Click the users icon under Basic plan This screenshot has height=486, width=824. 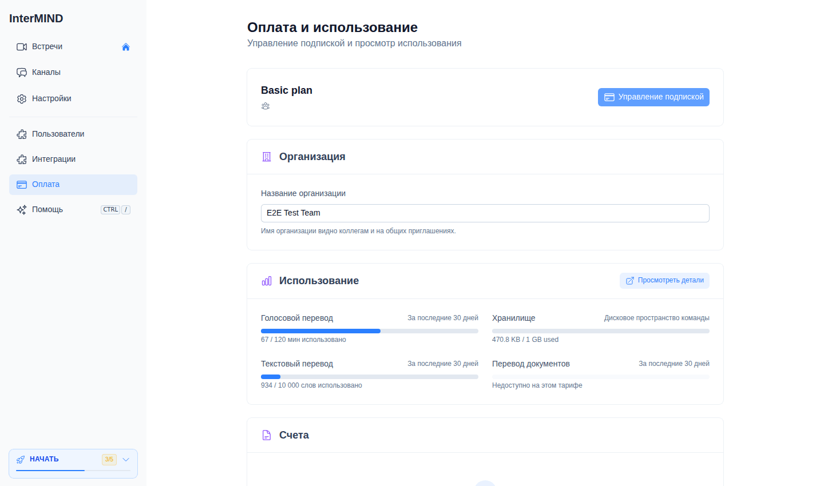coord(266,106)
